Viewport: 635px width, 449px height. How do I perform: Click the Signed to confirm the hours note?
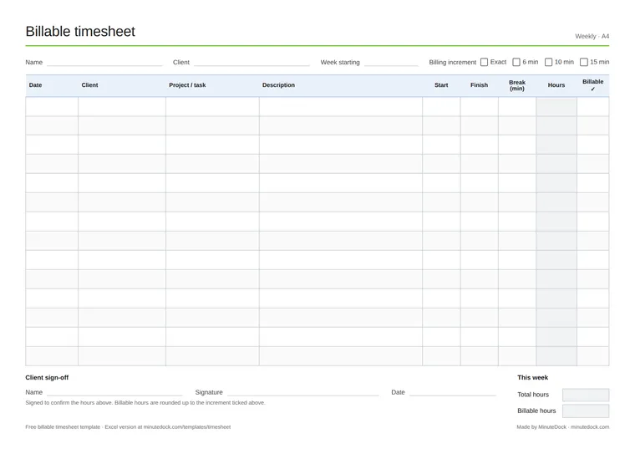coord(145,402)
